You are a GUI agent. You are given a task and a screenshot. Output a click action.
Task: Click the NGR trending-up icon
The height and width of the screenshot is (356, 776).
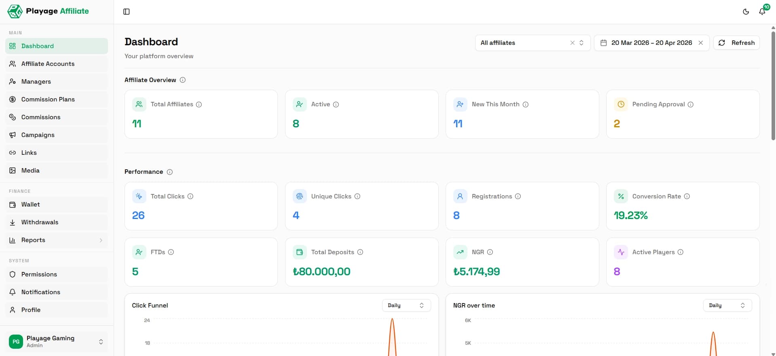click(460, 252)
